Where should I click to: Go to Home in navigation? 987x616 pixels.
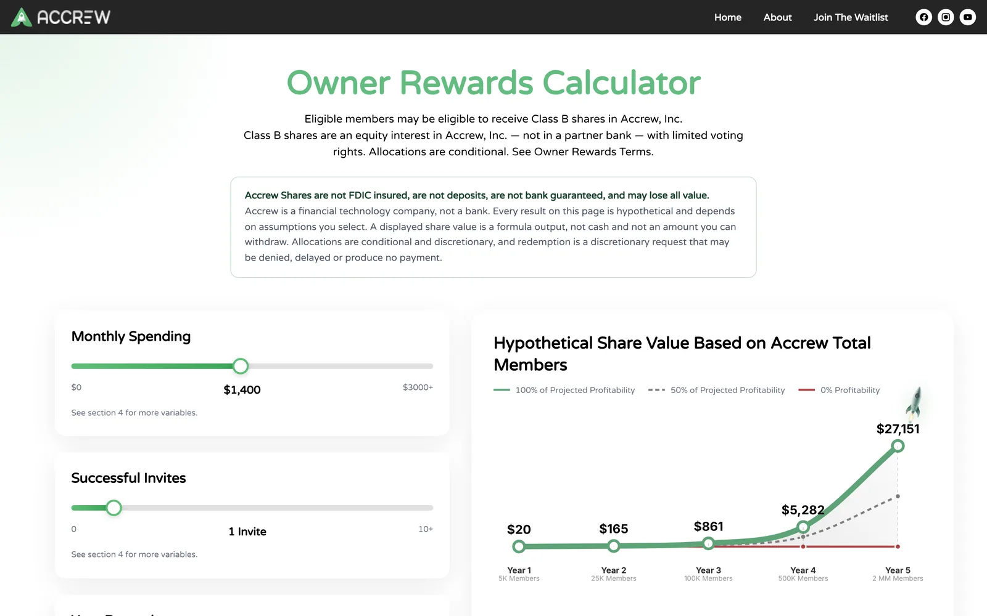coord(728,17)
